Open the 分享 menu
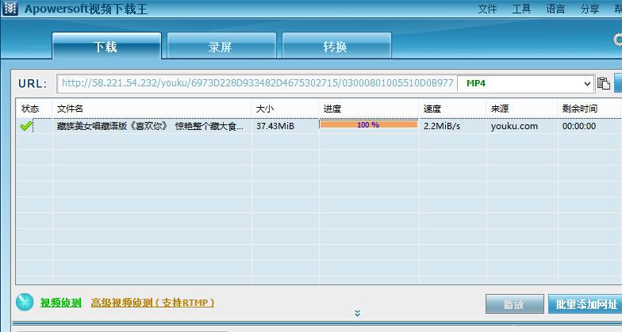 coord(590,9)
